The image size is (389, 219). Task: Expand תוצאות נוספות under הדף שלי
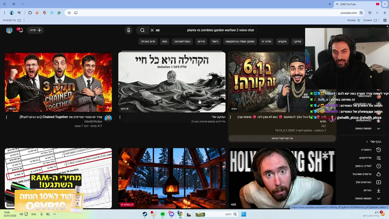pyautogui.click(x=368, y=198)
